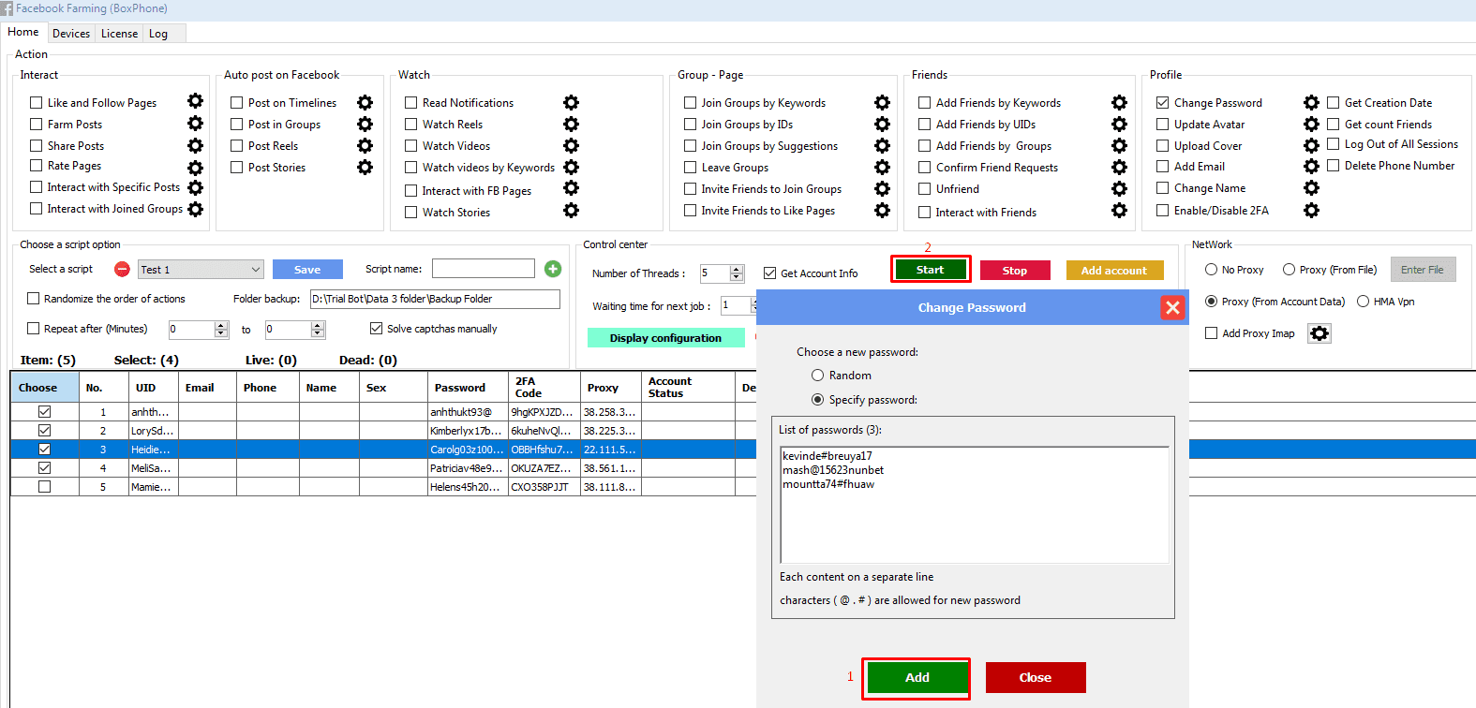The image size is (1476, 708).
Task: Switch to the Log tab
Action: point(158,34)
